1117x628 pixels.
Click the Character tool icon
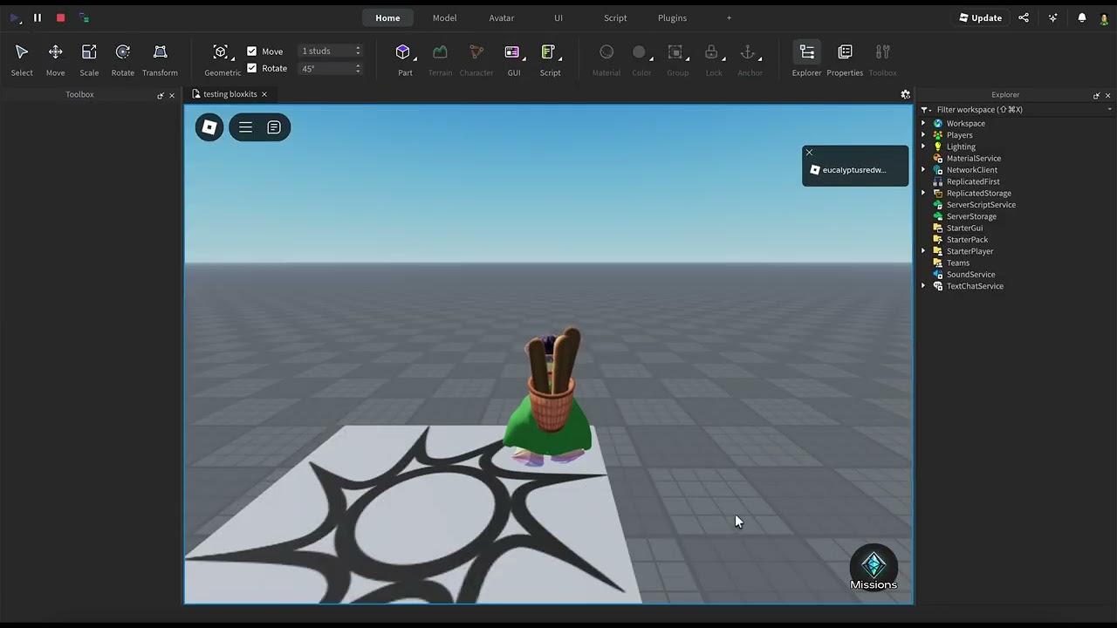[476, 60]
